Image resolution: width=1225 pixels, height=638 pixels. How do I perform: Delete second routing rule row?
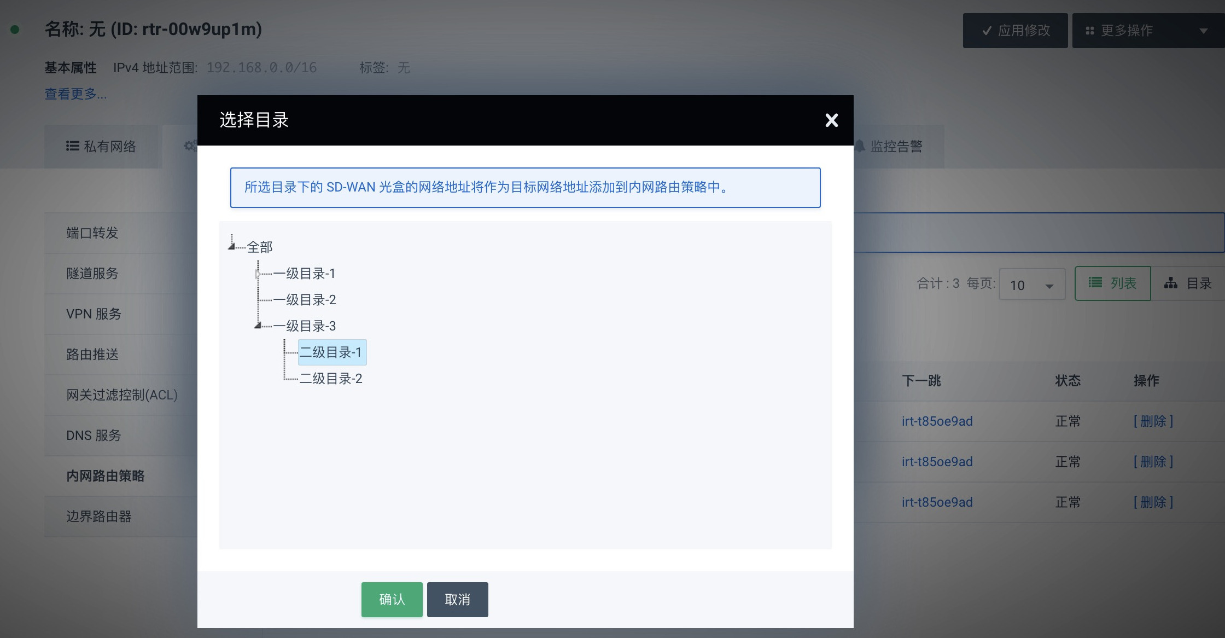[x=1153, y=462]
